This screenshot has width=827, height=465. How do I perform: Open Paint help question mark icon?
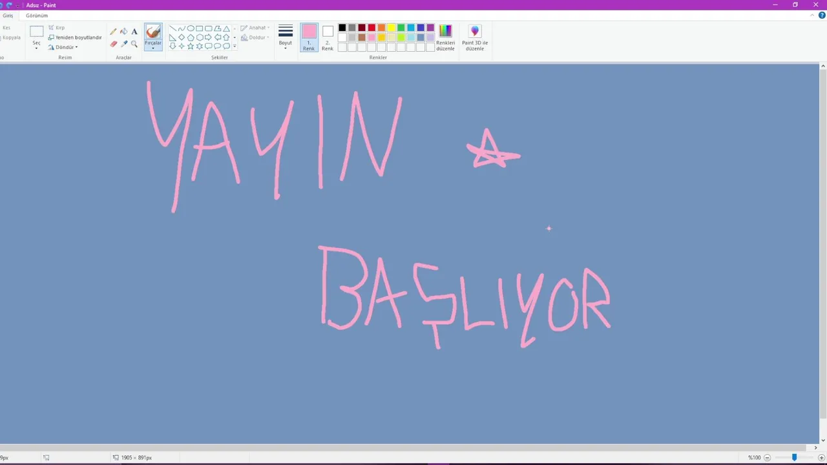pyautogui.click(x=822, y=15)
